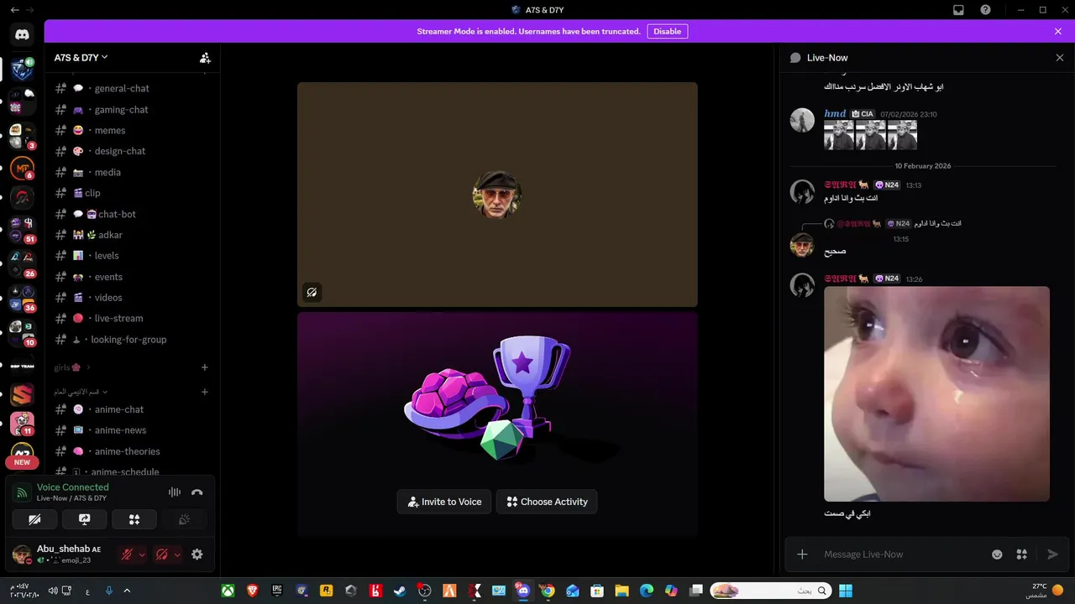This screenshot has height=604, width=1075.
Task: Open Steam from the taskbar
Action: point(399,591)
